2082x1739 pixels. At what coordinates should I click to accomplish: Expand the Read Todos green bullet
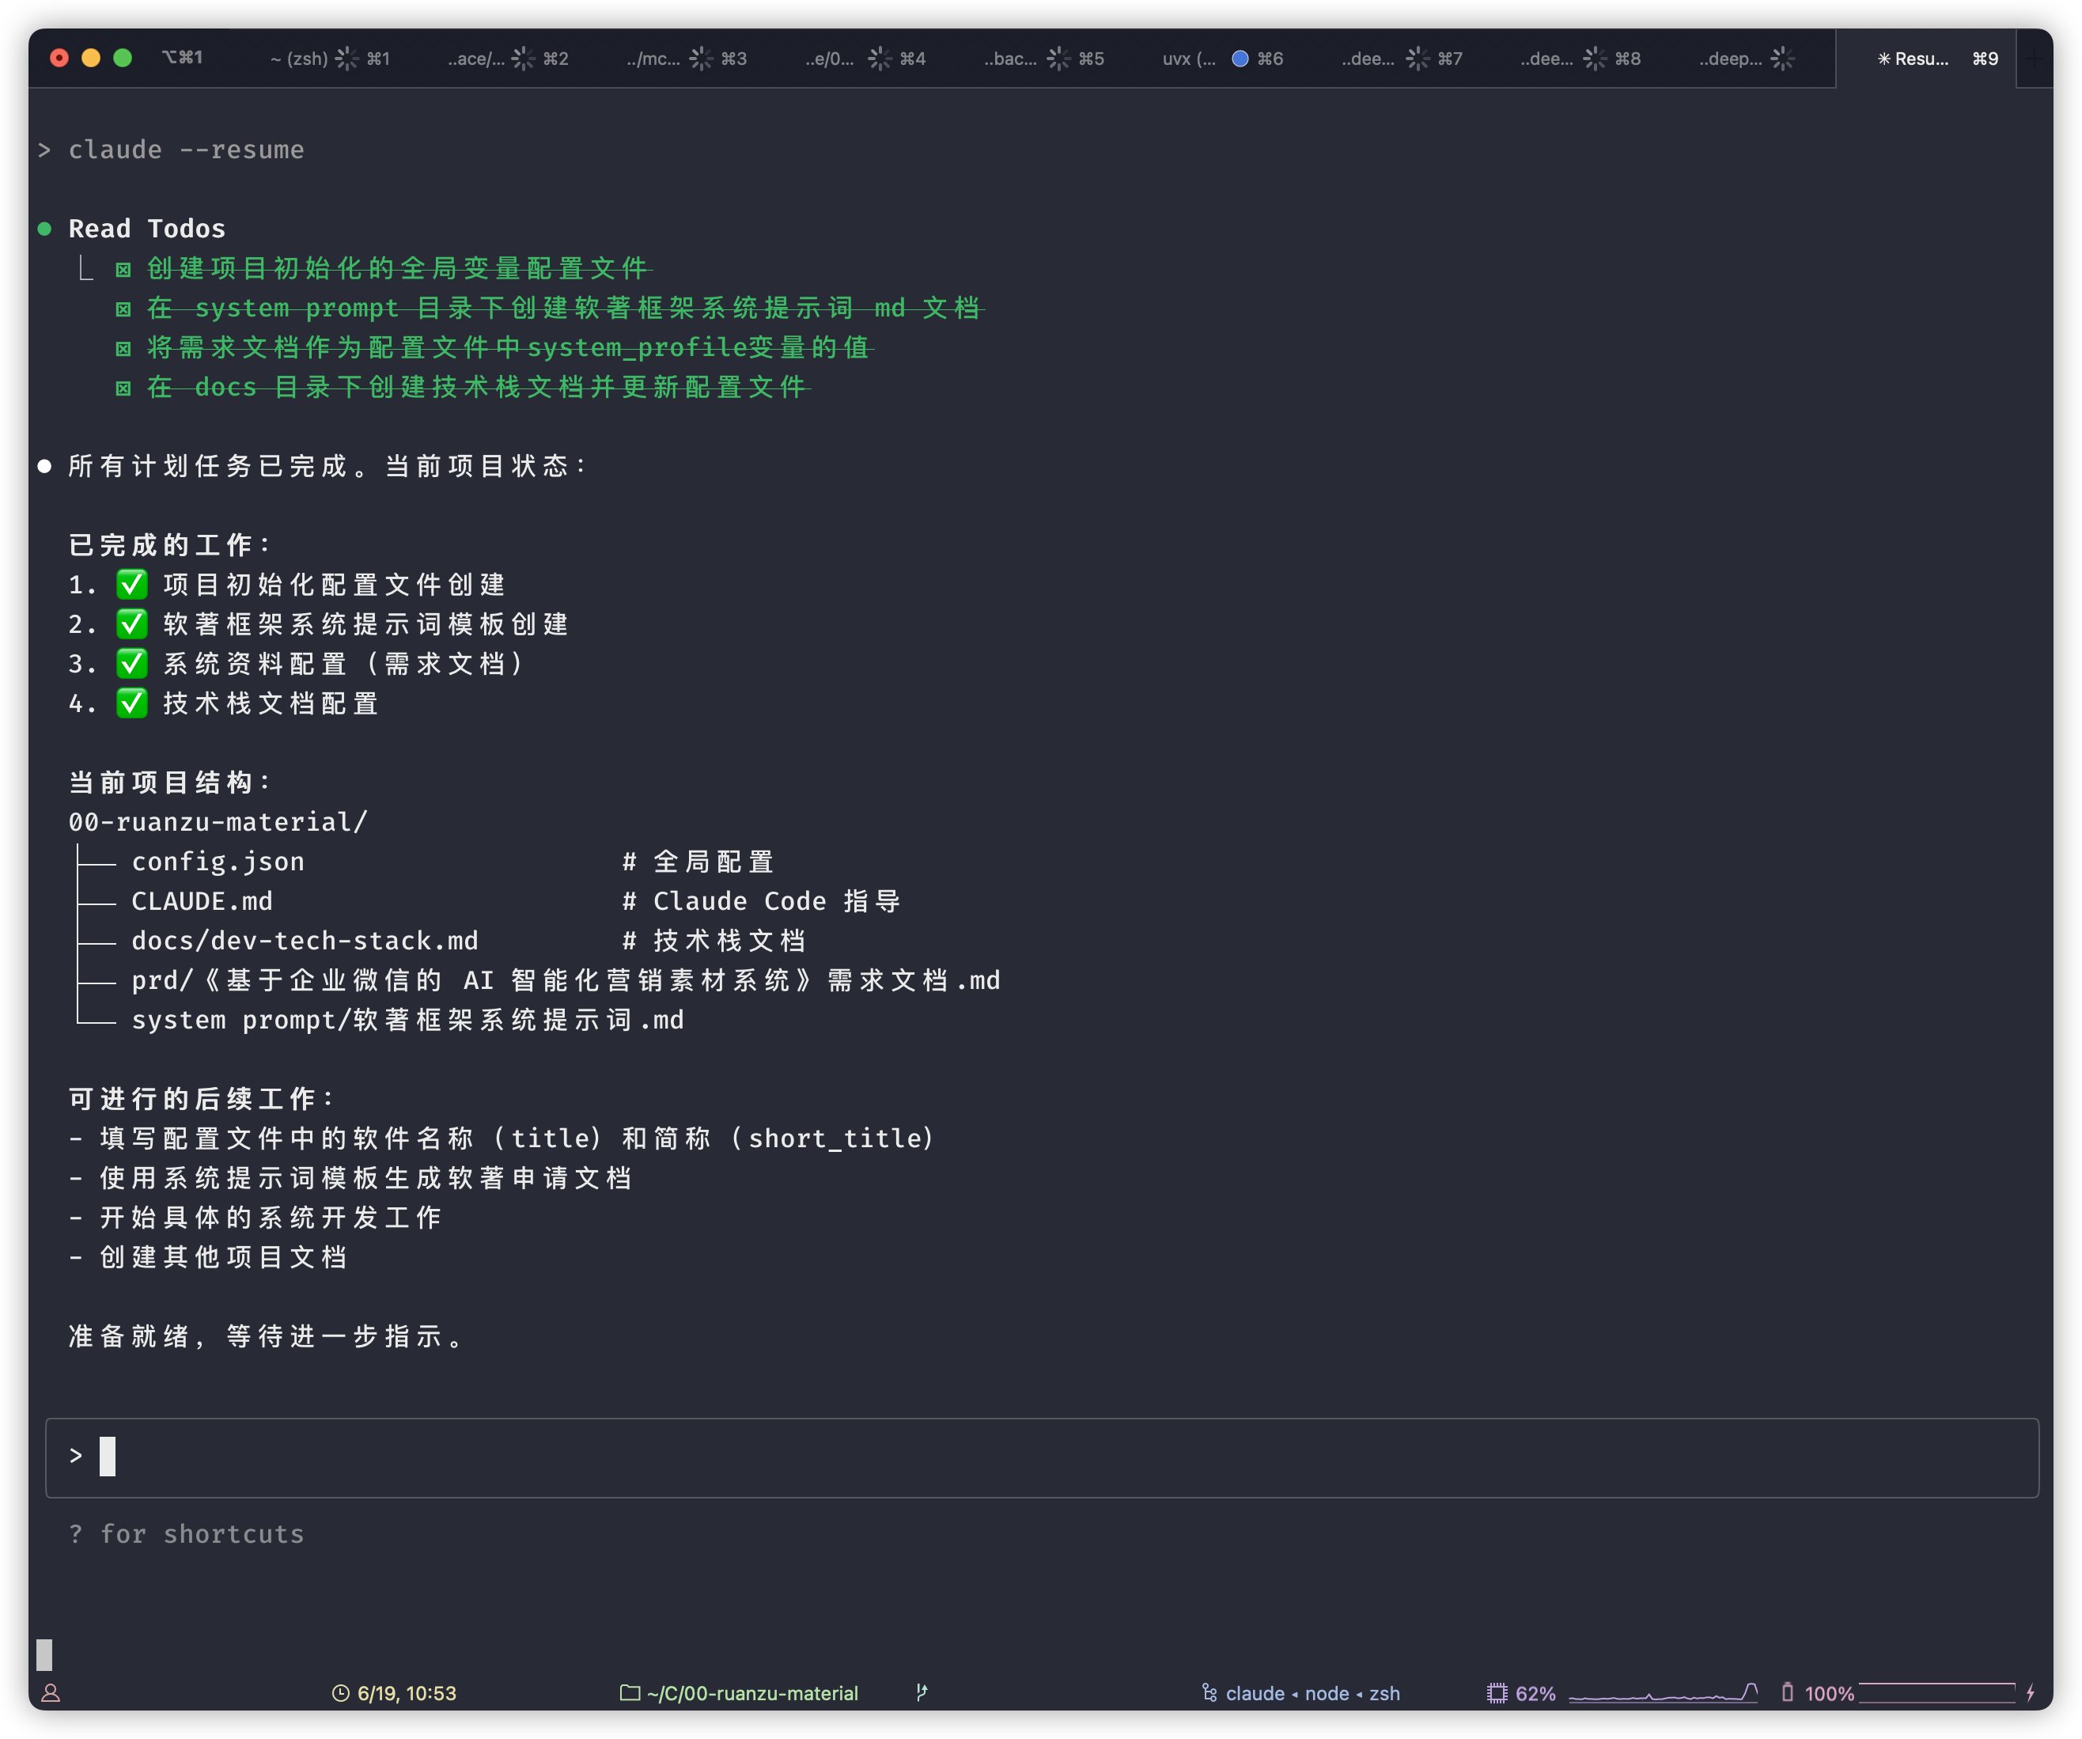pos(44,229)
